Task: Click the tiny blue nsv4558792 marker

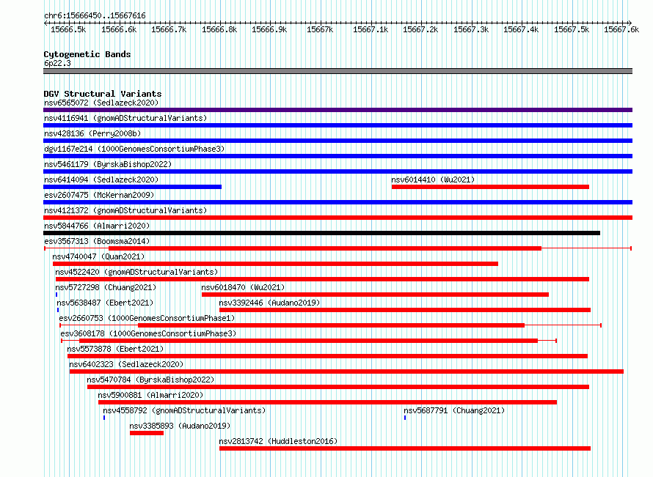Action: point(104,418)
